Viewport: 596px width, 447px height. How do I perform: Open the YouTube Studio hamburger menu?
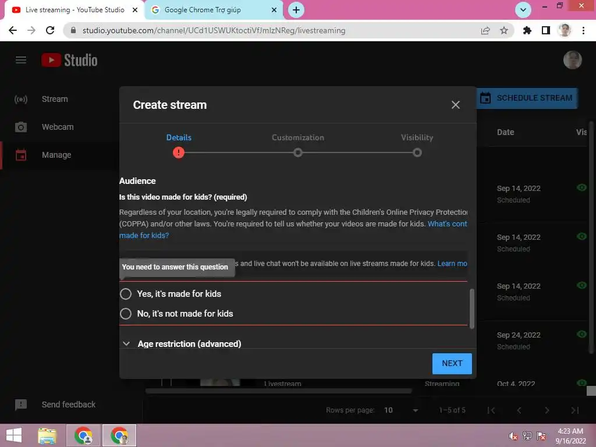[x=20, y=60]
